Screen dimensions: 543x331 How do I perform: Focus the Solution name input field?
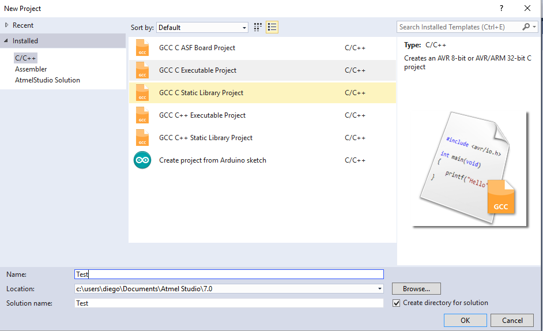[x=229, y=303]
